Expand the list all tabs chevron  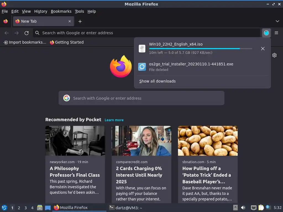point(277,21)
